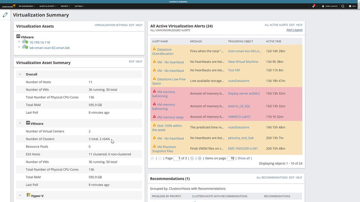Click the Items on page input field

[231, 158]
